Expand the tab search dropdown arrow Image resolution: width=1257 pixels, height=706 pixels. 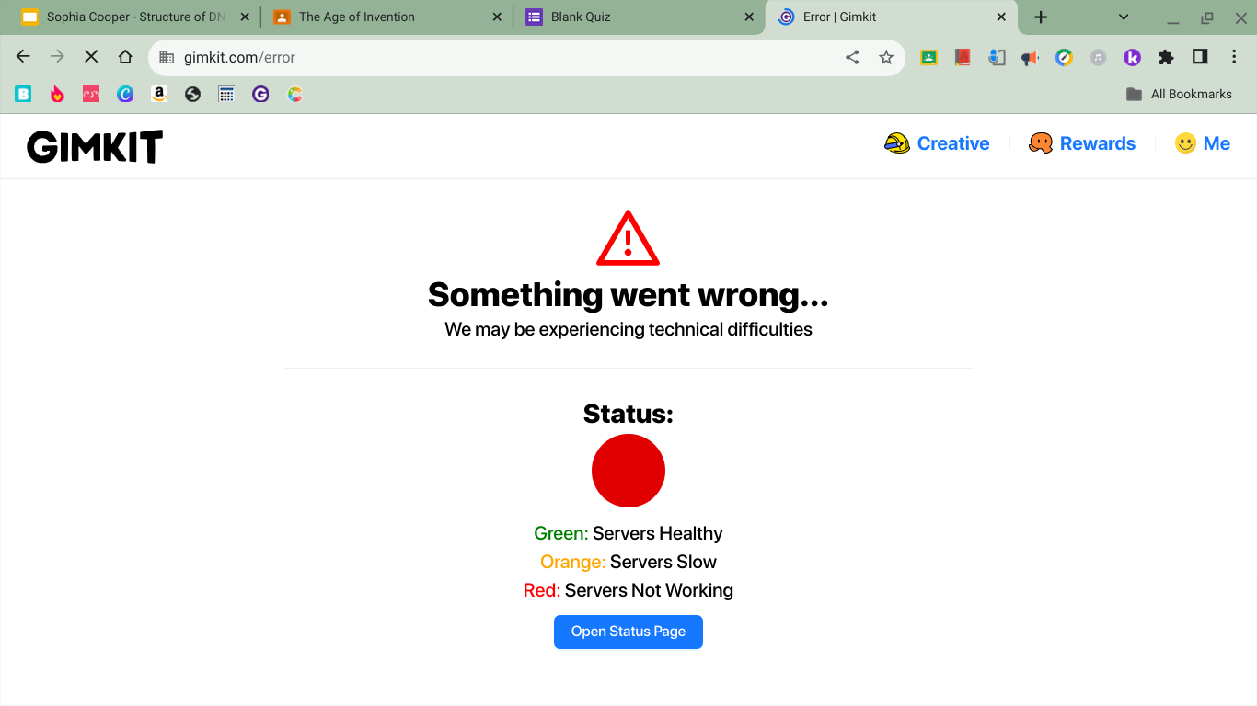1124,17
